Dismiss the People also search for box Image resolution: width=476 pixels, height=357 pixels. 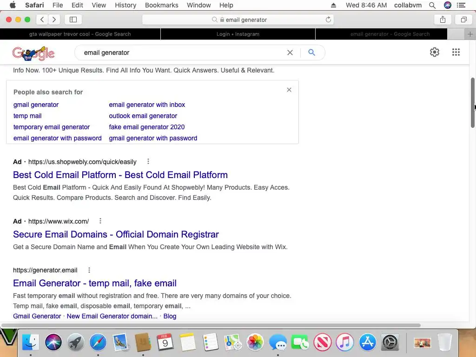[289, 90]
